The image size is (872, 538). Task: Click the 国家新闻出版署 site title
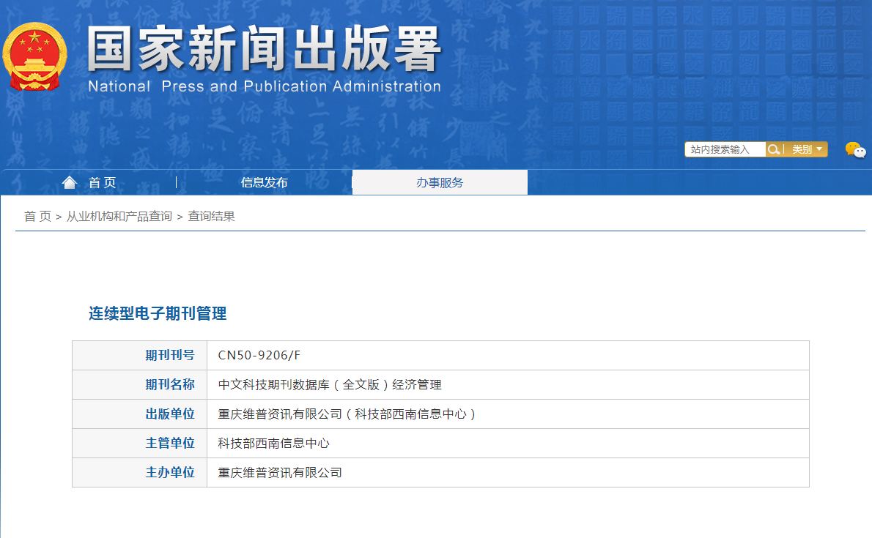click(x=264, y=50)
